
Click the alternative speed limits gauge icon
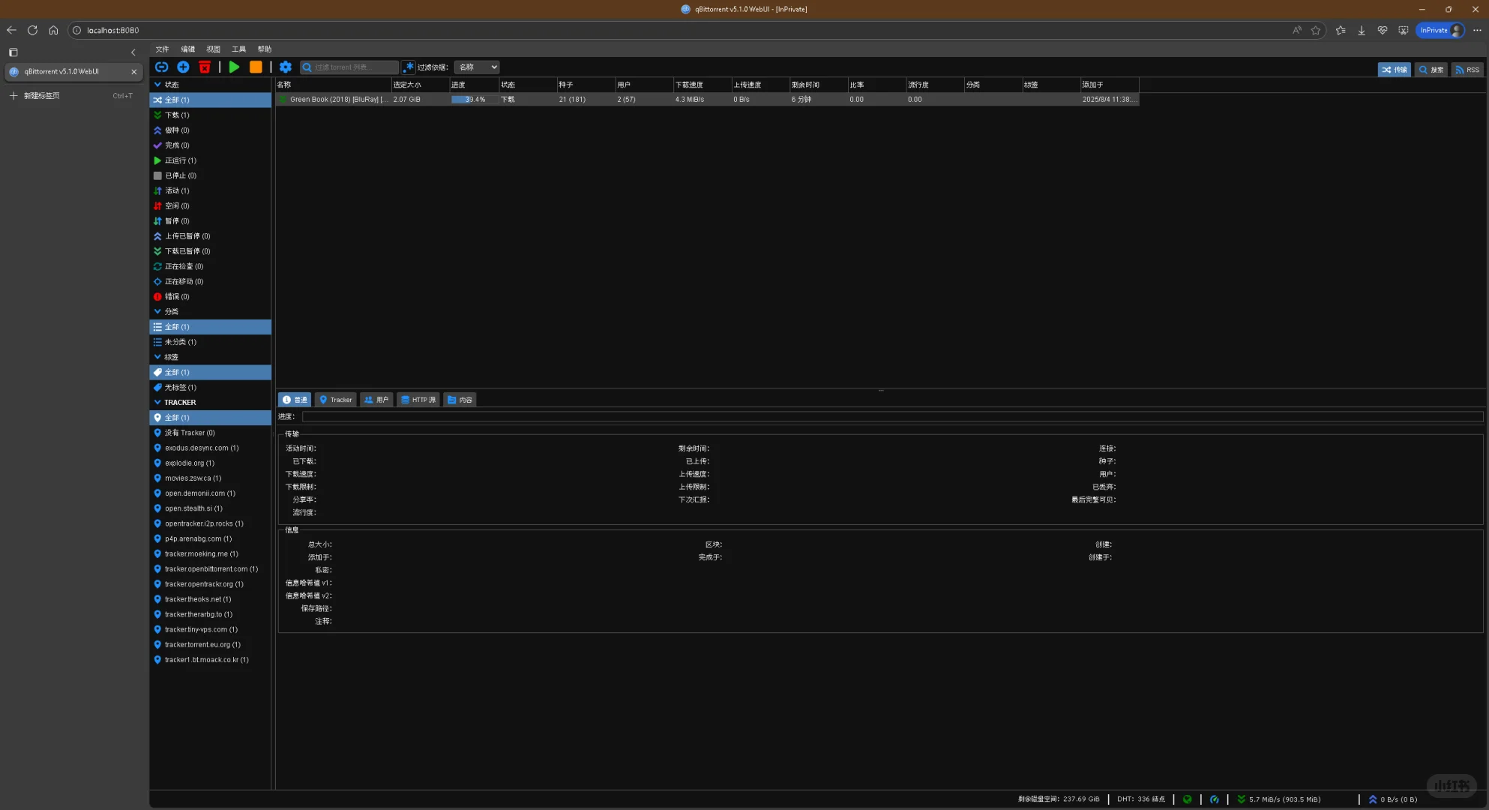pos(1215,799)
